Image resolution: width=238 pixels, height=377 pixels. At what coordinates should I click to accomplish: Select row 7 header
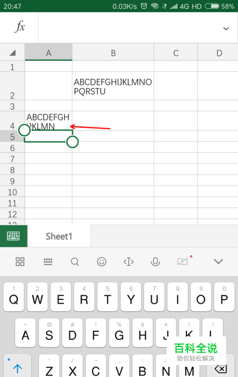coord(12,159)
